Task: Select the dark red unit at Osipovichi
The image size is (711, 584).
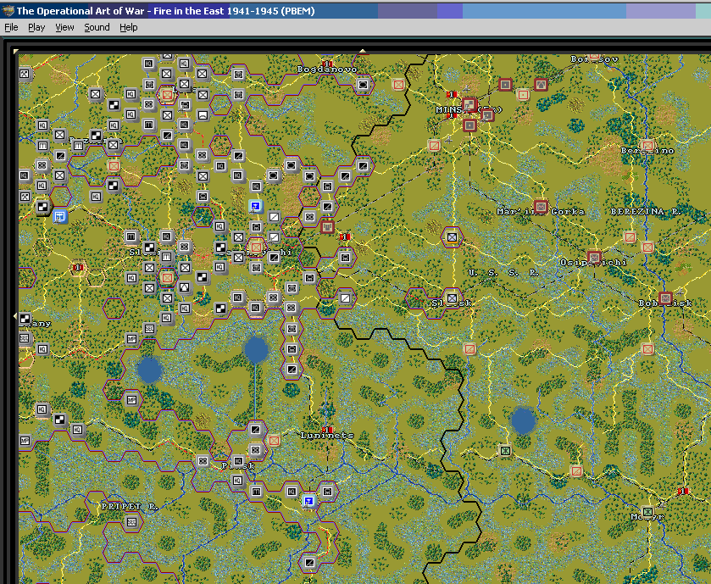Action: point(594,258)
